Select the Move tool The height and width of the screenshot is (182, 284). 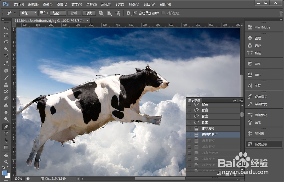click(x=6, y=28)
